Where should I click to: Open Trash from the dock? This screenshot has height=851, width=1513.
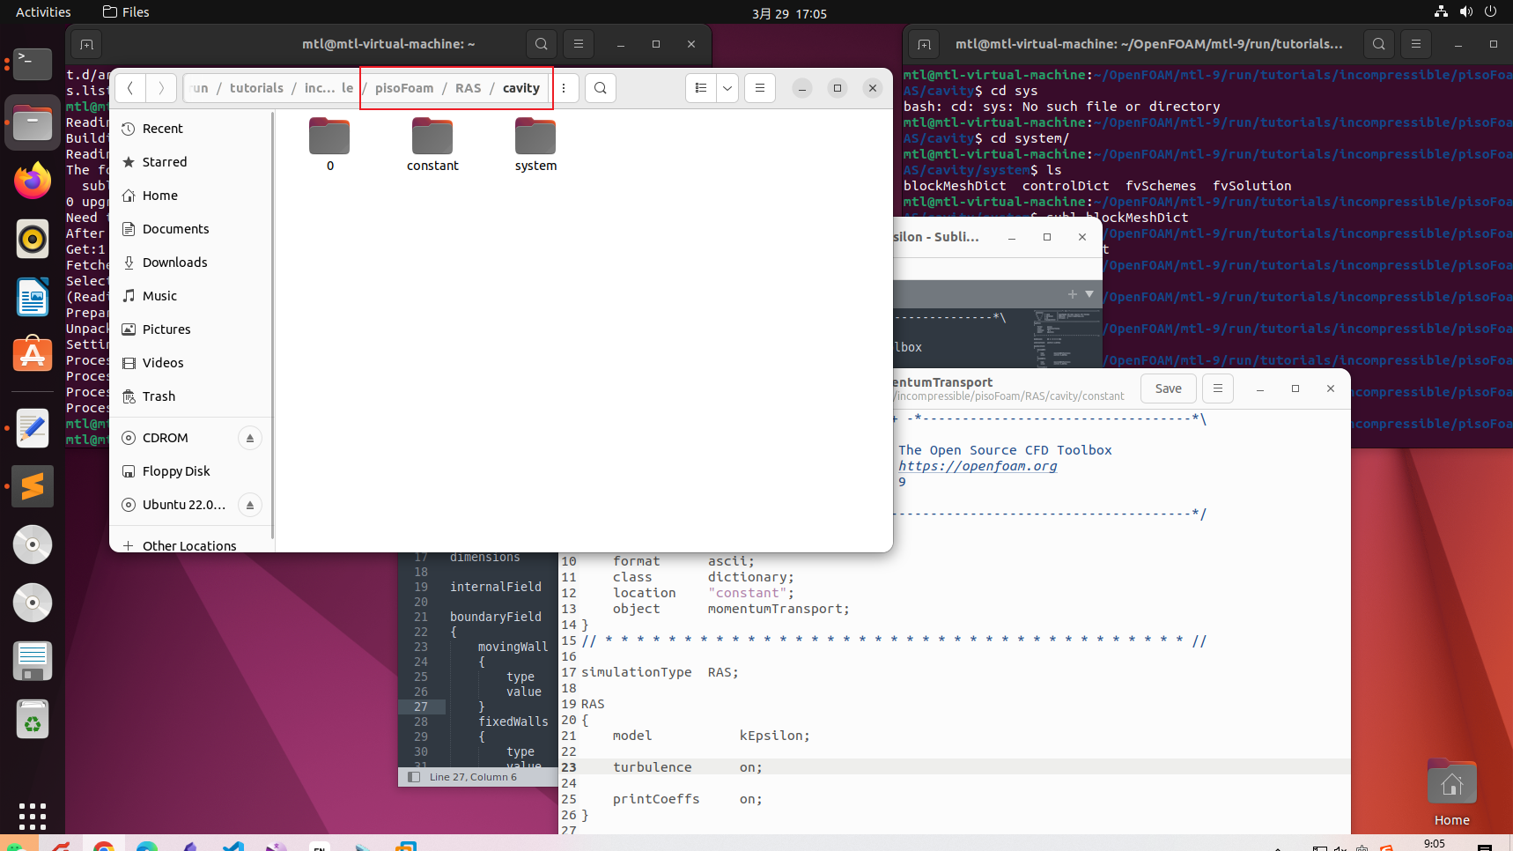tap(33, 719)
